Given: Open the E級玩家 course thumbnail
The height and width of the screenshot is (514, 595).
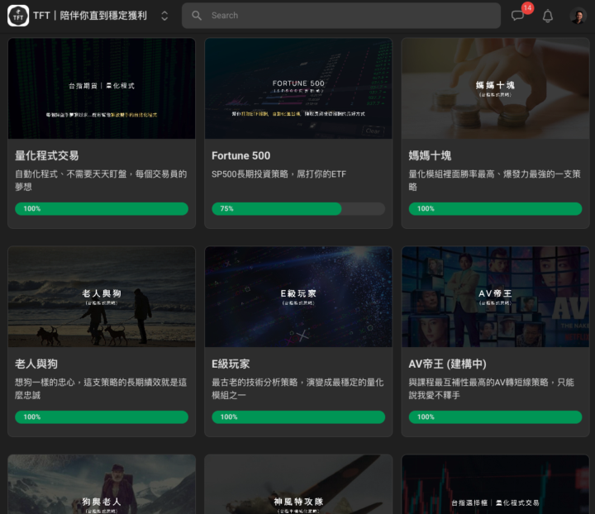Looking at the screenshot, I should click(x=298, y=297).
